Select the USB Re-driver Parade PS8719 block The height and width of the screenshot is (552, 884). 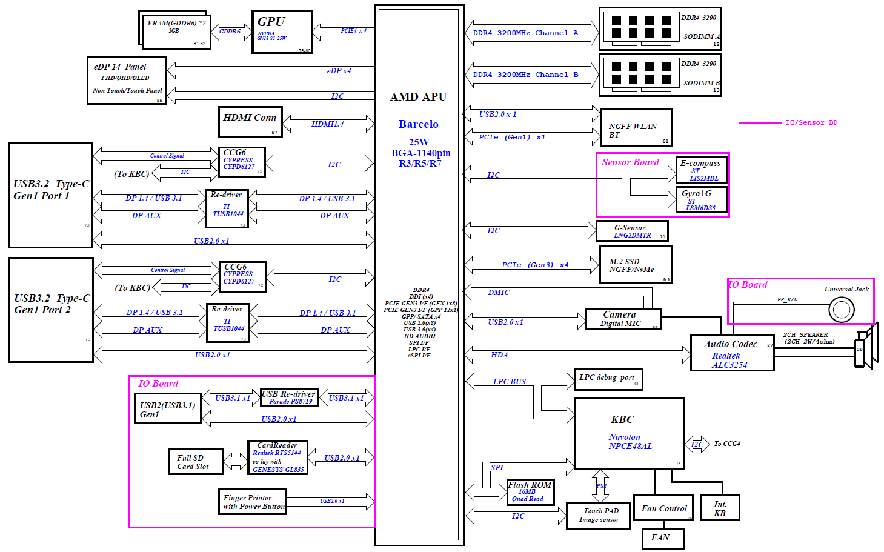[290, 397]
